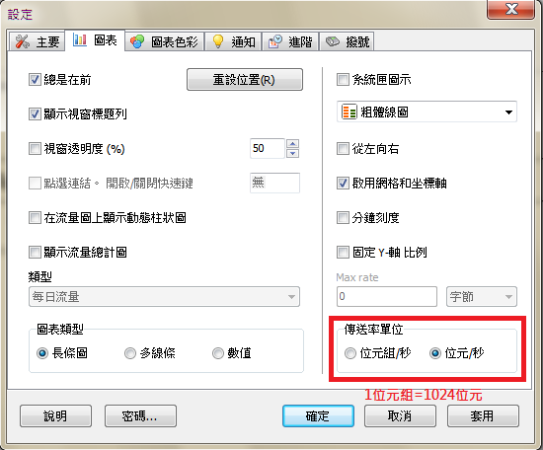Click the light bulb icon for 通知

click(218, 41)
